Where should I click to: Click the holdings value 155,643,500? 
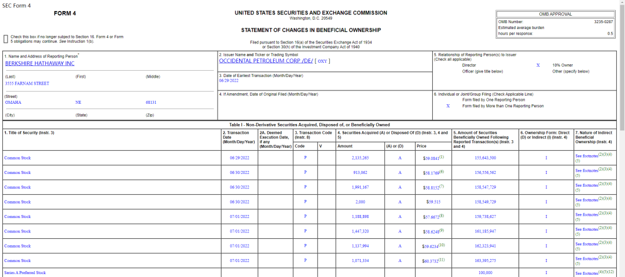[x=486, y=158]
